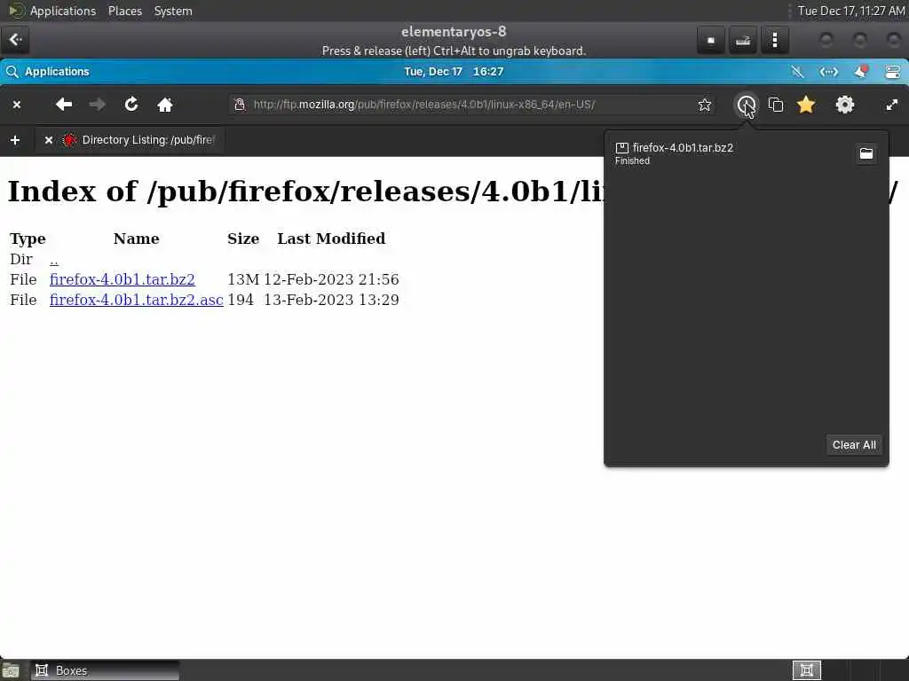Click the Boxes display toggle button

click(x=711, y=40)
